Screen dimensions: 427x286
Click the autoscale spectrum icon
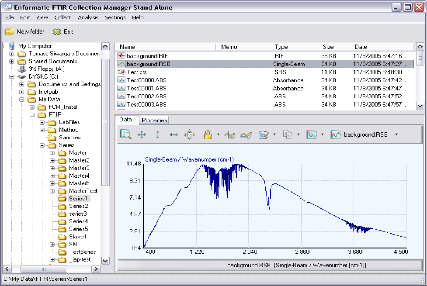pos(189,135)
